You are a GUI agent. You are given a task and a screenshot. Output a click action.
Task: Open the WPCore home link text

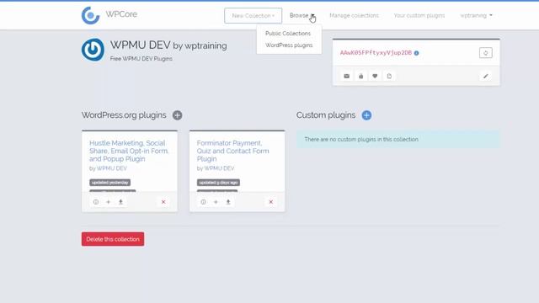[x=121, y=14]
